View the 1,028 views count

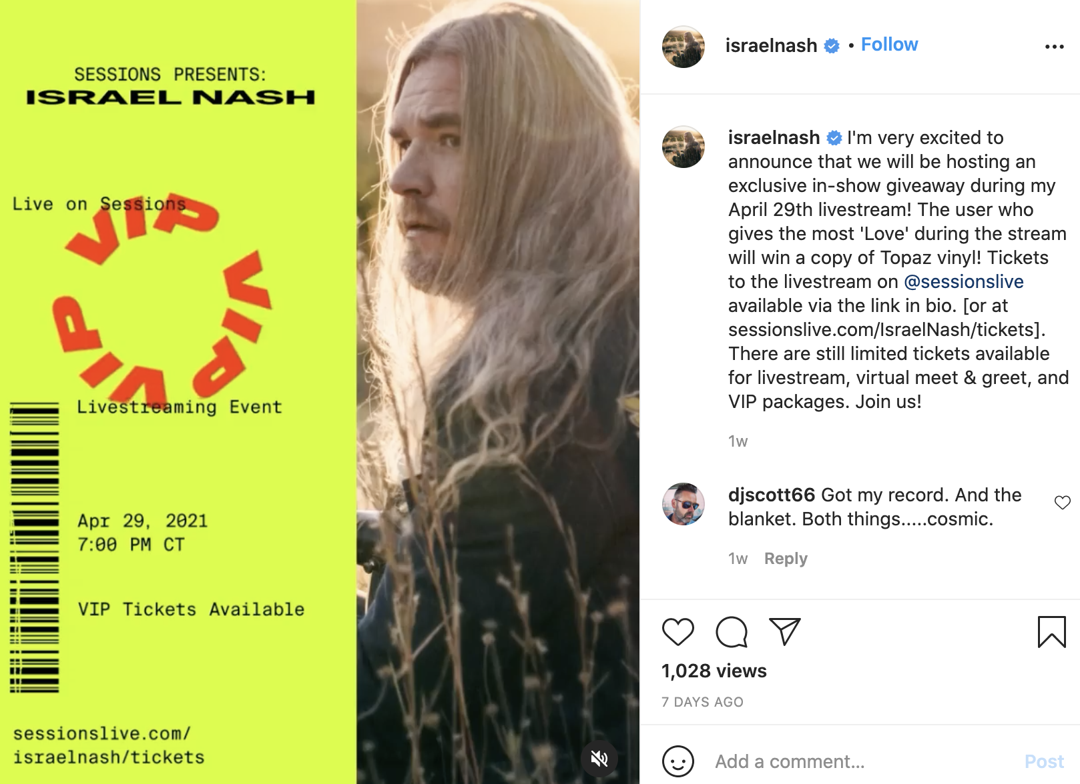pos(714,671)
